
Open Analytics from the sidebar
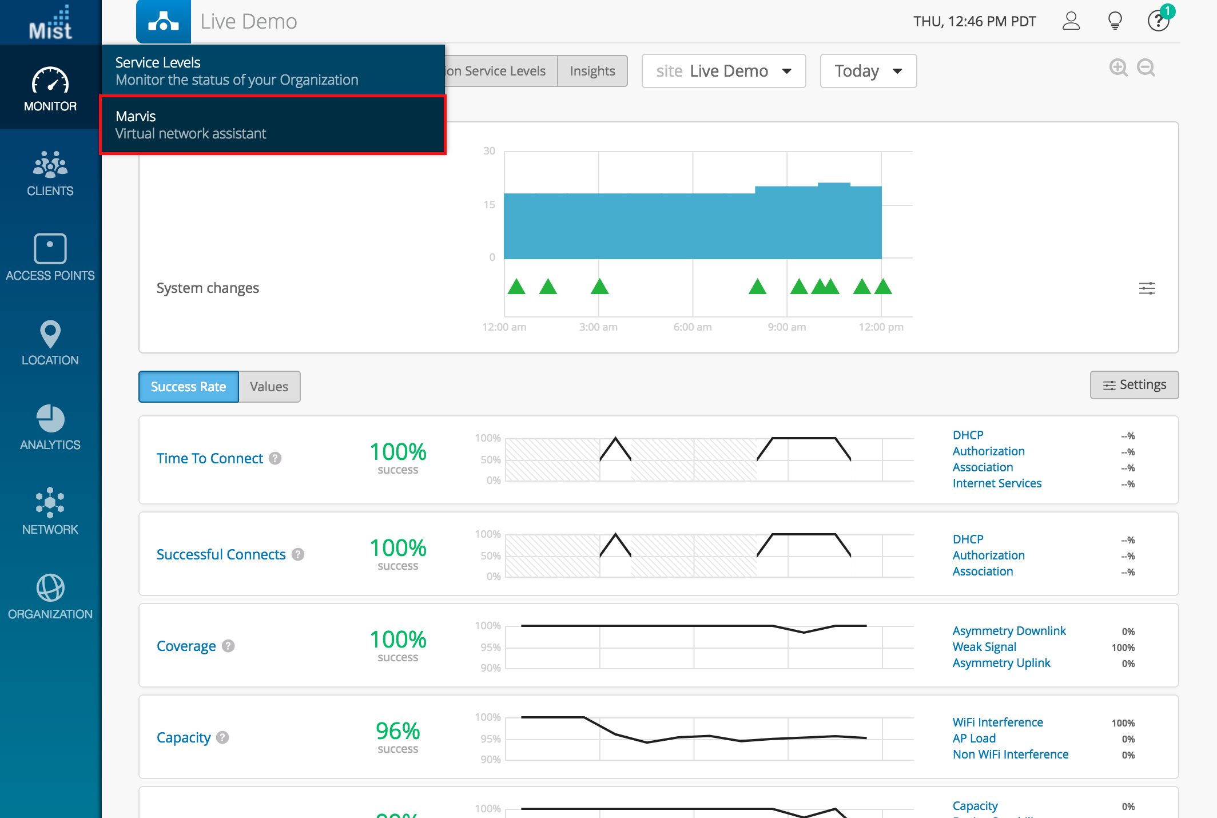[50, 426]
